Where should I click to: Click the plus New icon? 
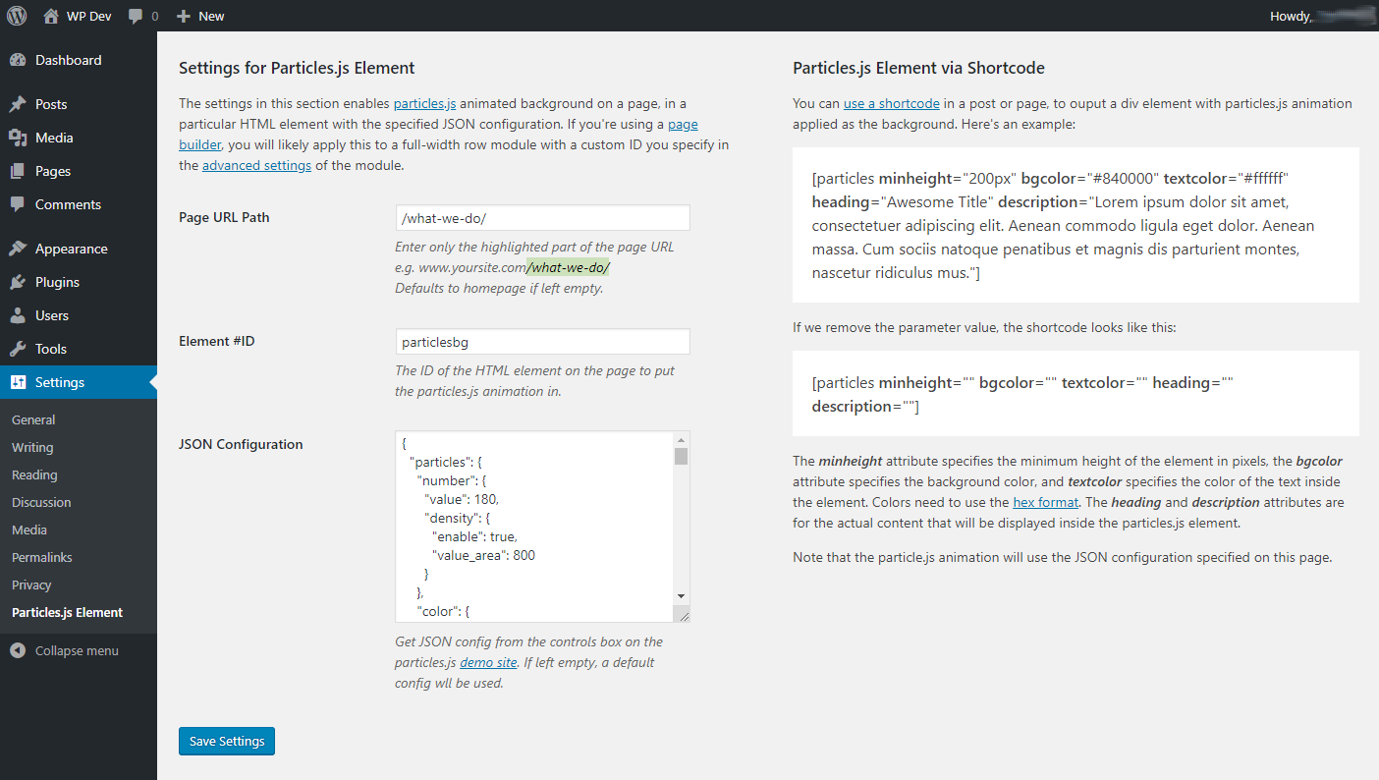click(183, 17)
